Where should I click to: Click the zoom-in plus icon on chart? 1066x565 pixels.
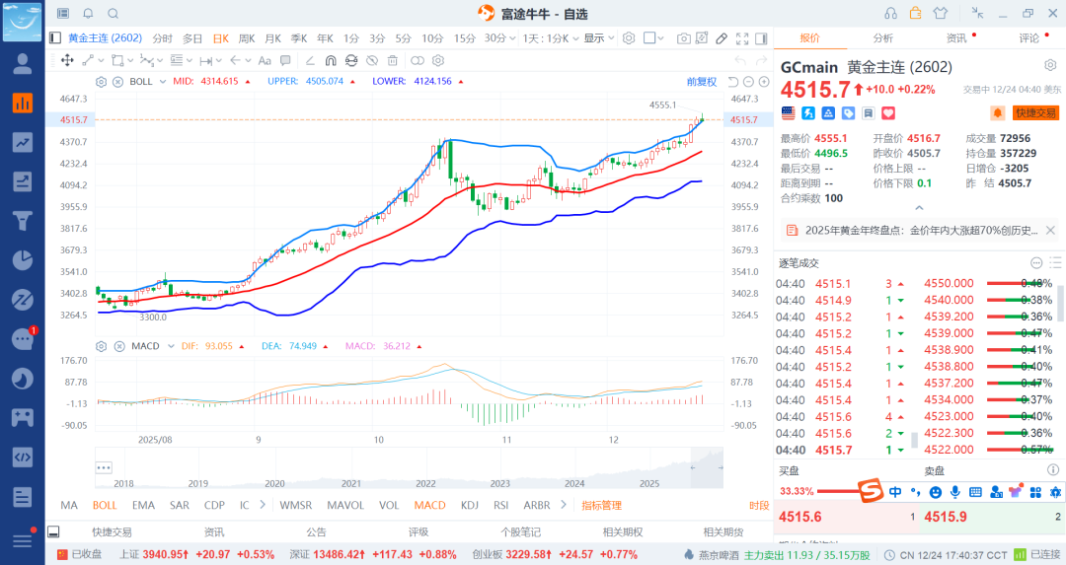pos(764,82)
